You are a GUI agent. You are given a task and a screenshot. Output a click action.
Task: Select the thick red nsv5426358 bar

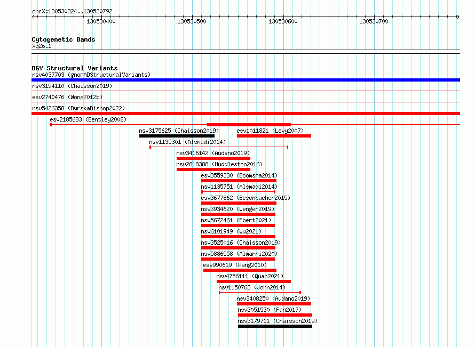pyautogui.click(x=246, y=114)
